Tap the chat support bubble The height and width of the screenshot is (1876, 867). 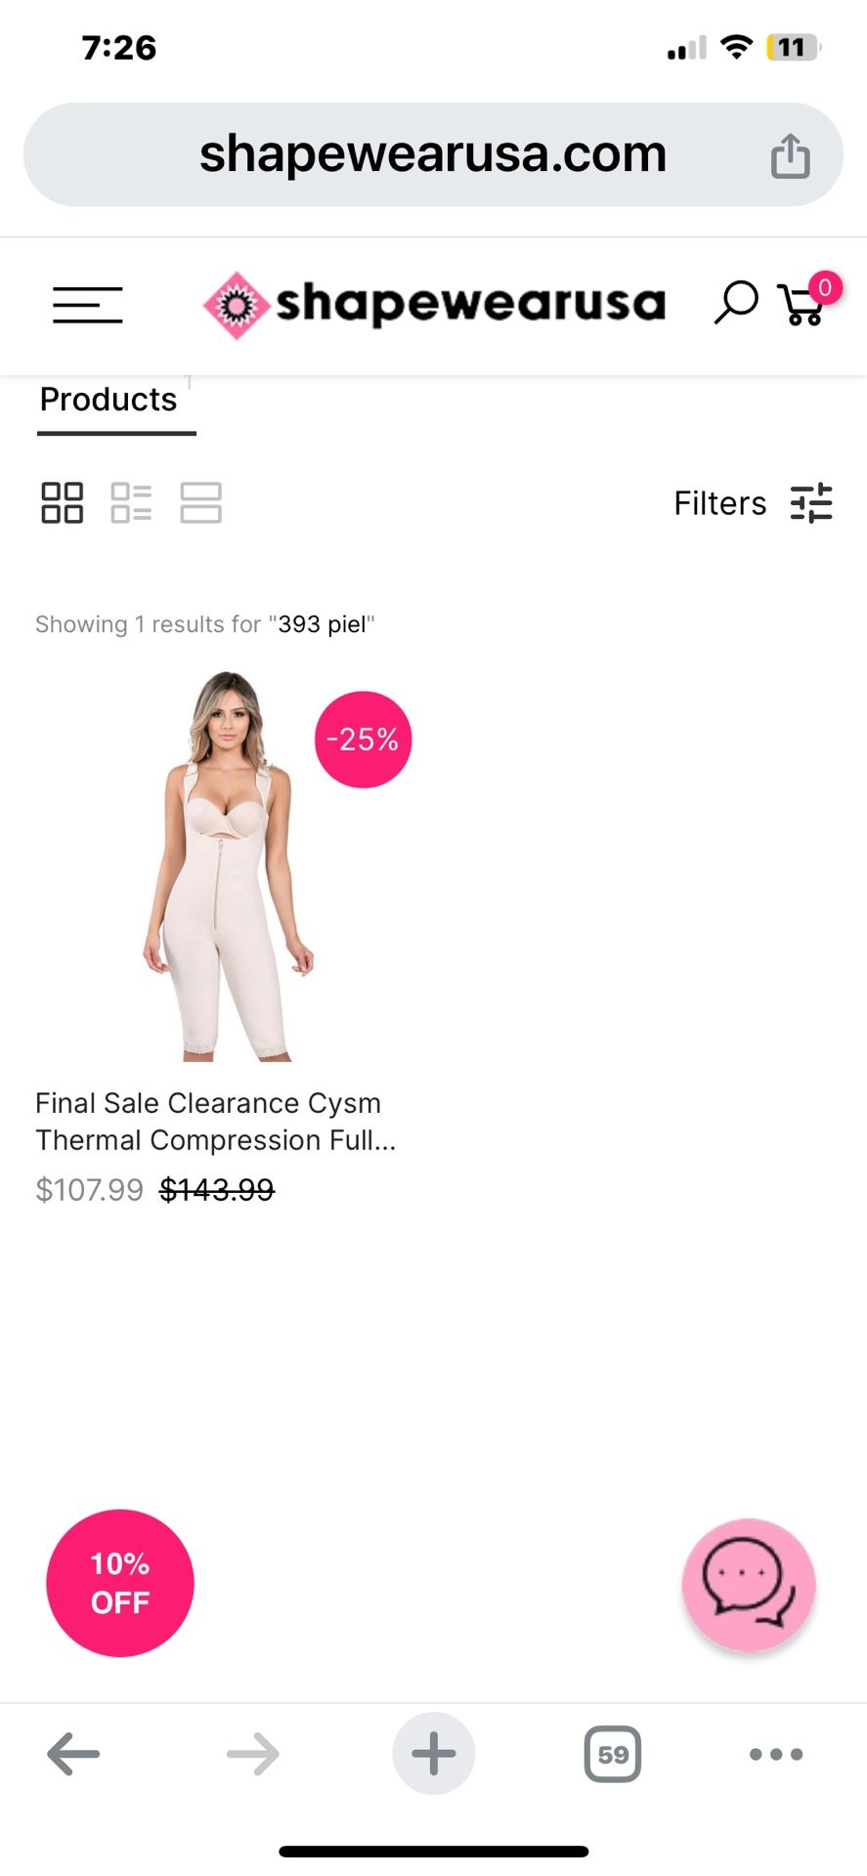click(x=748, y=1584)
